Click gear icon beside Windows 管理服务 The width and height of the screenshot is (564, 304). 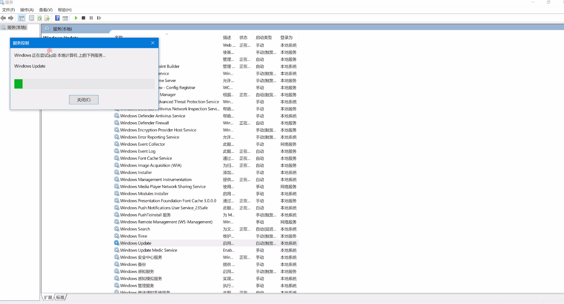(117, 286)
